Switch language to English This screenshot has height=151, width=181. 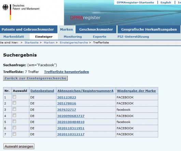coord(166,2)
